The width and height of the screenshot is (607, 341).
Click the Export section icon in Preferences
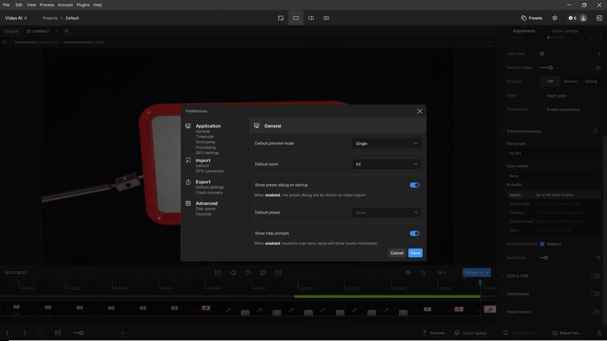click(188, 182)
